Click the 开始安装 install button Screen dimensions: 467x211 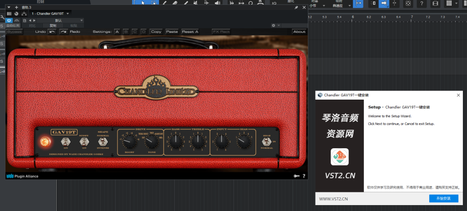pos(443,199)
